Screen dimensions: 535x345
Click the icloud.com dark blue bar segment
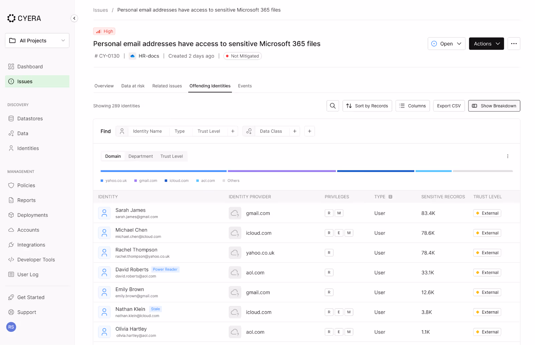point(376,171)
